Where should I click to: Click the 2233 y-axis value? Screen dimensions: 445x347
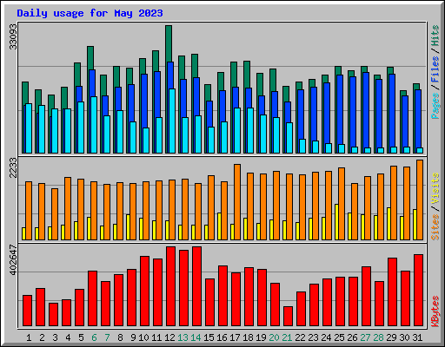pyautogui.click(x=13, y=167)
